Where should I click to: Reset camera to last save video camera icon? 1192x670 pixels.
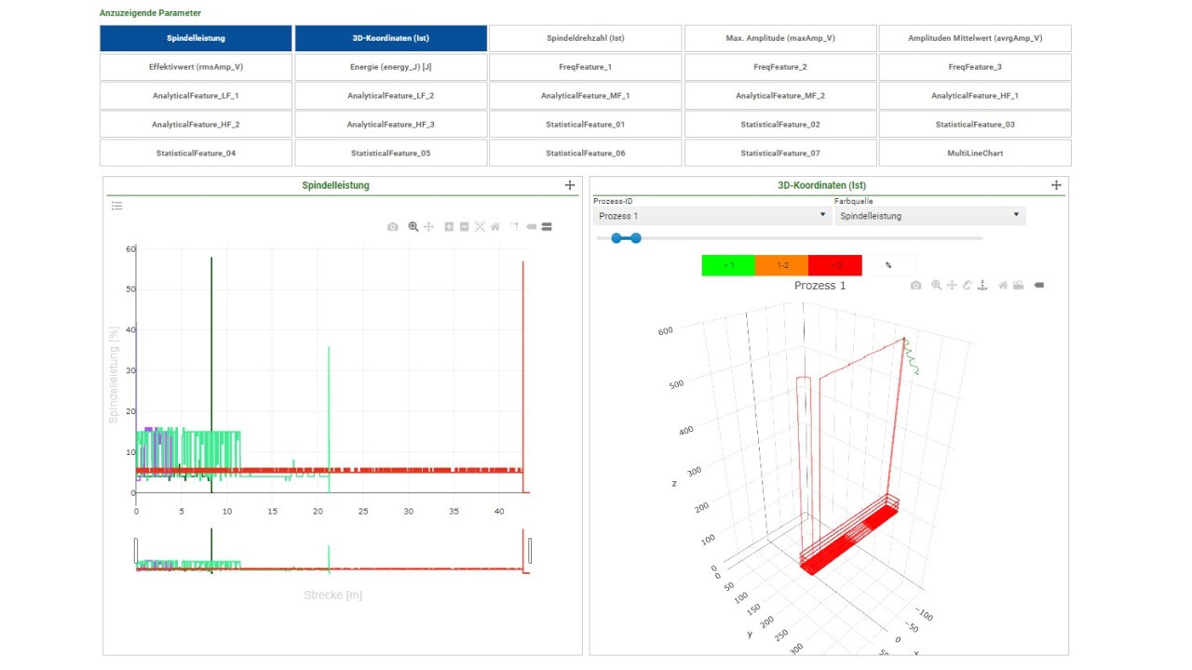point(1018,285)
